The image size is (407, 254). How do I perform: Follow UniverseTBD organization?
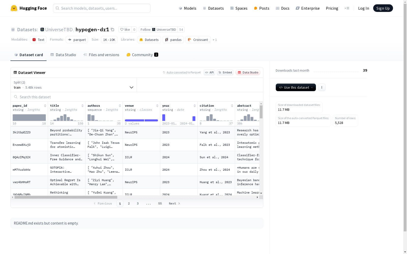(x=158, y=29)
